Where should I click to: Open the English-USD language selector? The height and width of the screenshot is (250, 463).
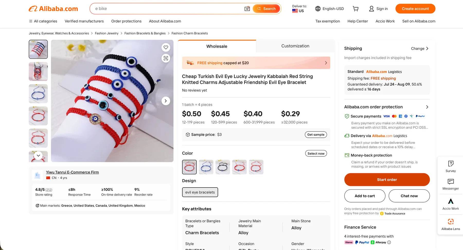[x=330, y=9]
